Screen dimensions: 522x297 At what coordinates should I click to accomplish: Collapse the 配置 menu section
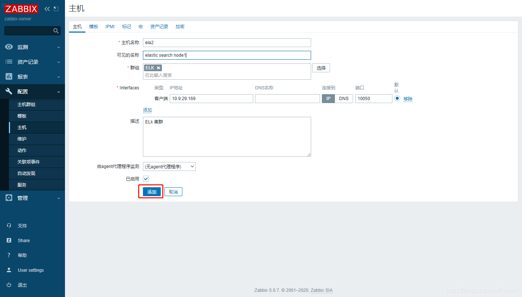59,92
